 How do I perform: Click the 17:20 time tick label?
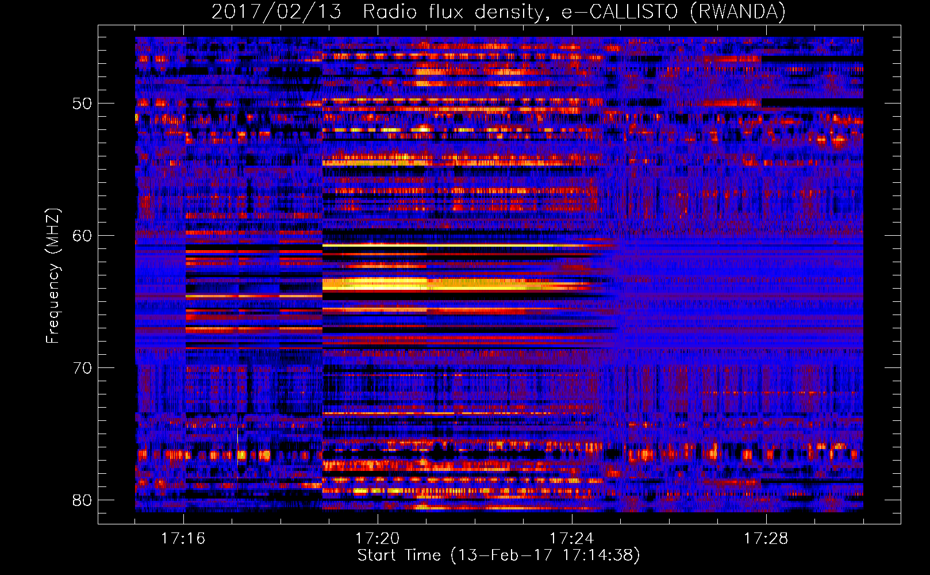click(378, 538)
